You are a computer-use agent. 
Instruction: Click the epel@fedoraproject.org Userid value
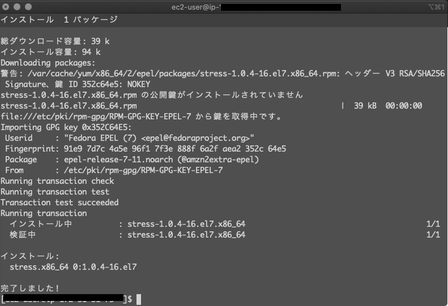click(x=159, y=138)
